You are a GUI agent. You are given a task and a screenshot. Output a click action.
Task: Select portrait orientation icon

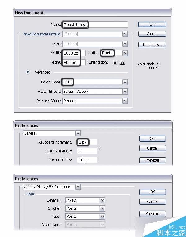tap(115, 62)
